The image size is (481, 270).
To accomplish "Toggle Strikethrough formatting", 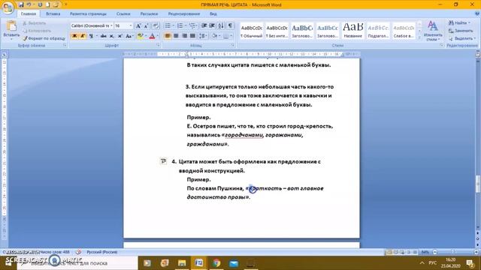I will [104, 36].
